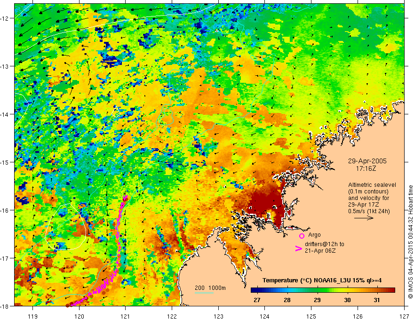Click the green part of the color bar at 29
414x320 pixels.
[x=317, y=290]
